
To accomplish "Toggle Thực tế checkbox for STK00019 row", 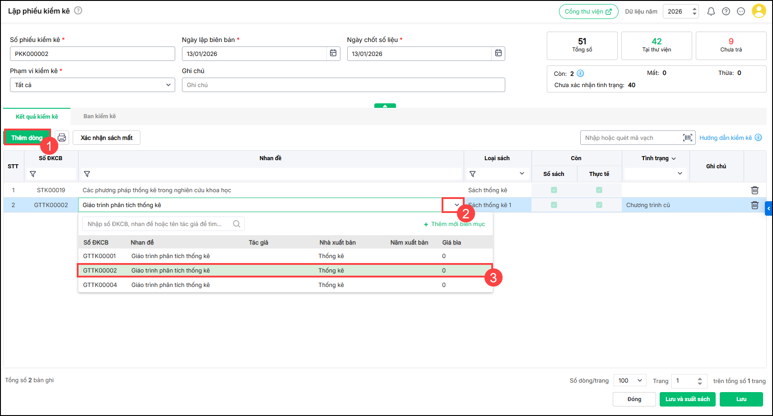I will [x=599, y=190].
